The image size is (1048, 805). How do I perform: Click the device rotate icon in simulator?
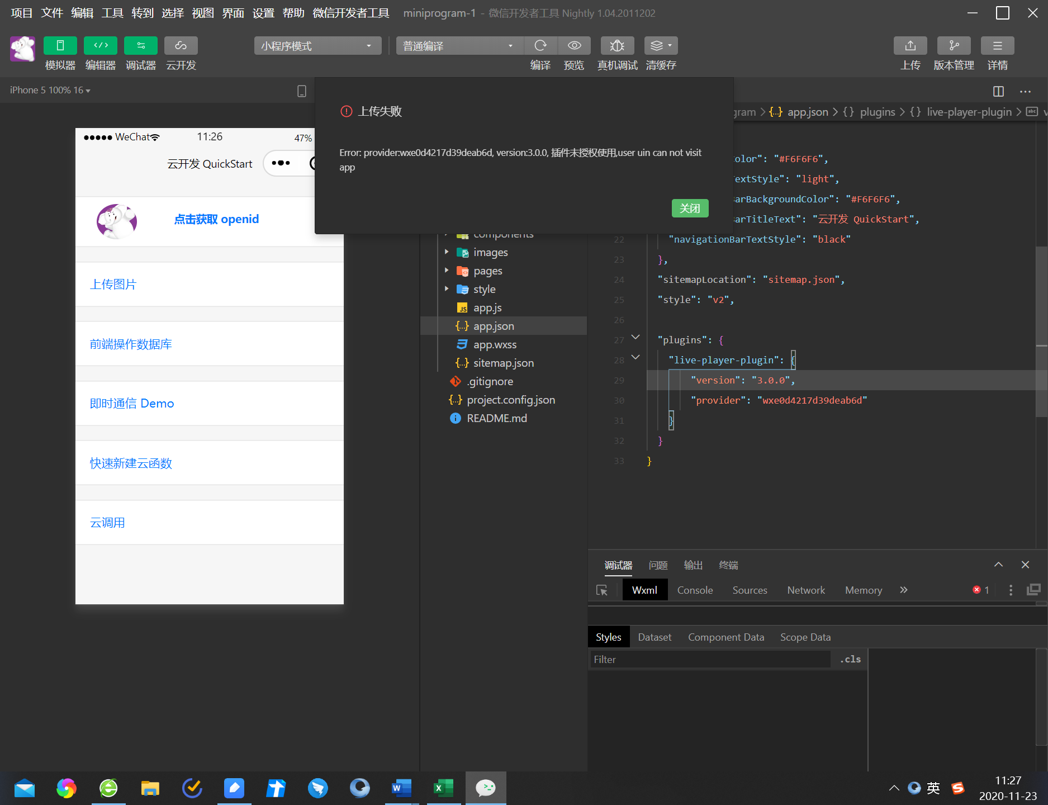[x=302, y=91]
